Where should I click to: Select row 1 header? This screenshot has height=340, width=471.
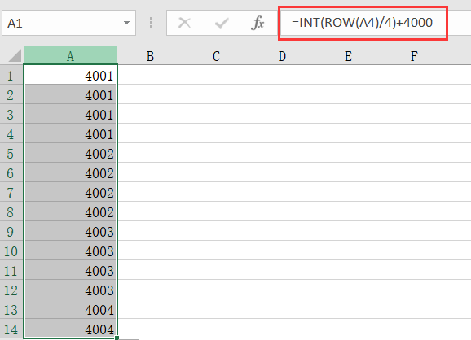point(11,76)
